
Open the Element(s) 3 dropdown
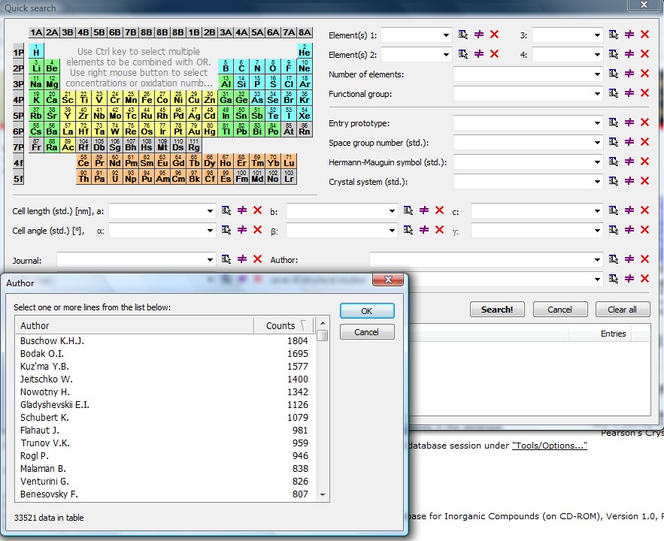tap(597, 35)
